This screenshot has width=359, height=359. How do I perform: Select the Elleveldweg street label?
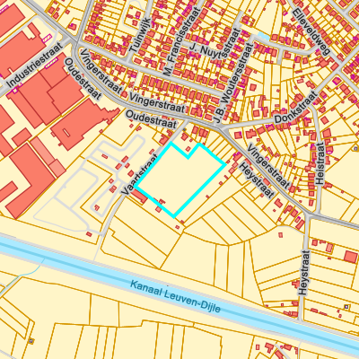[x=311, y=31]
